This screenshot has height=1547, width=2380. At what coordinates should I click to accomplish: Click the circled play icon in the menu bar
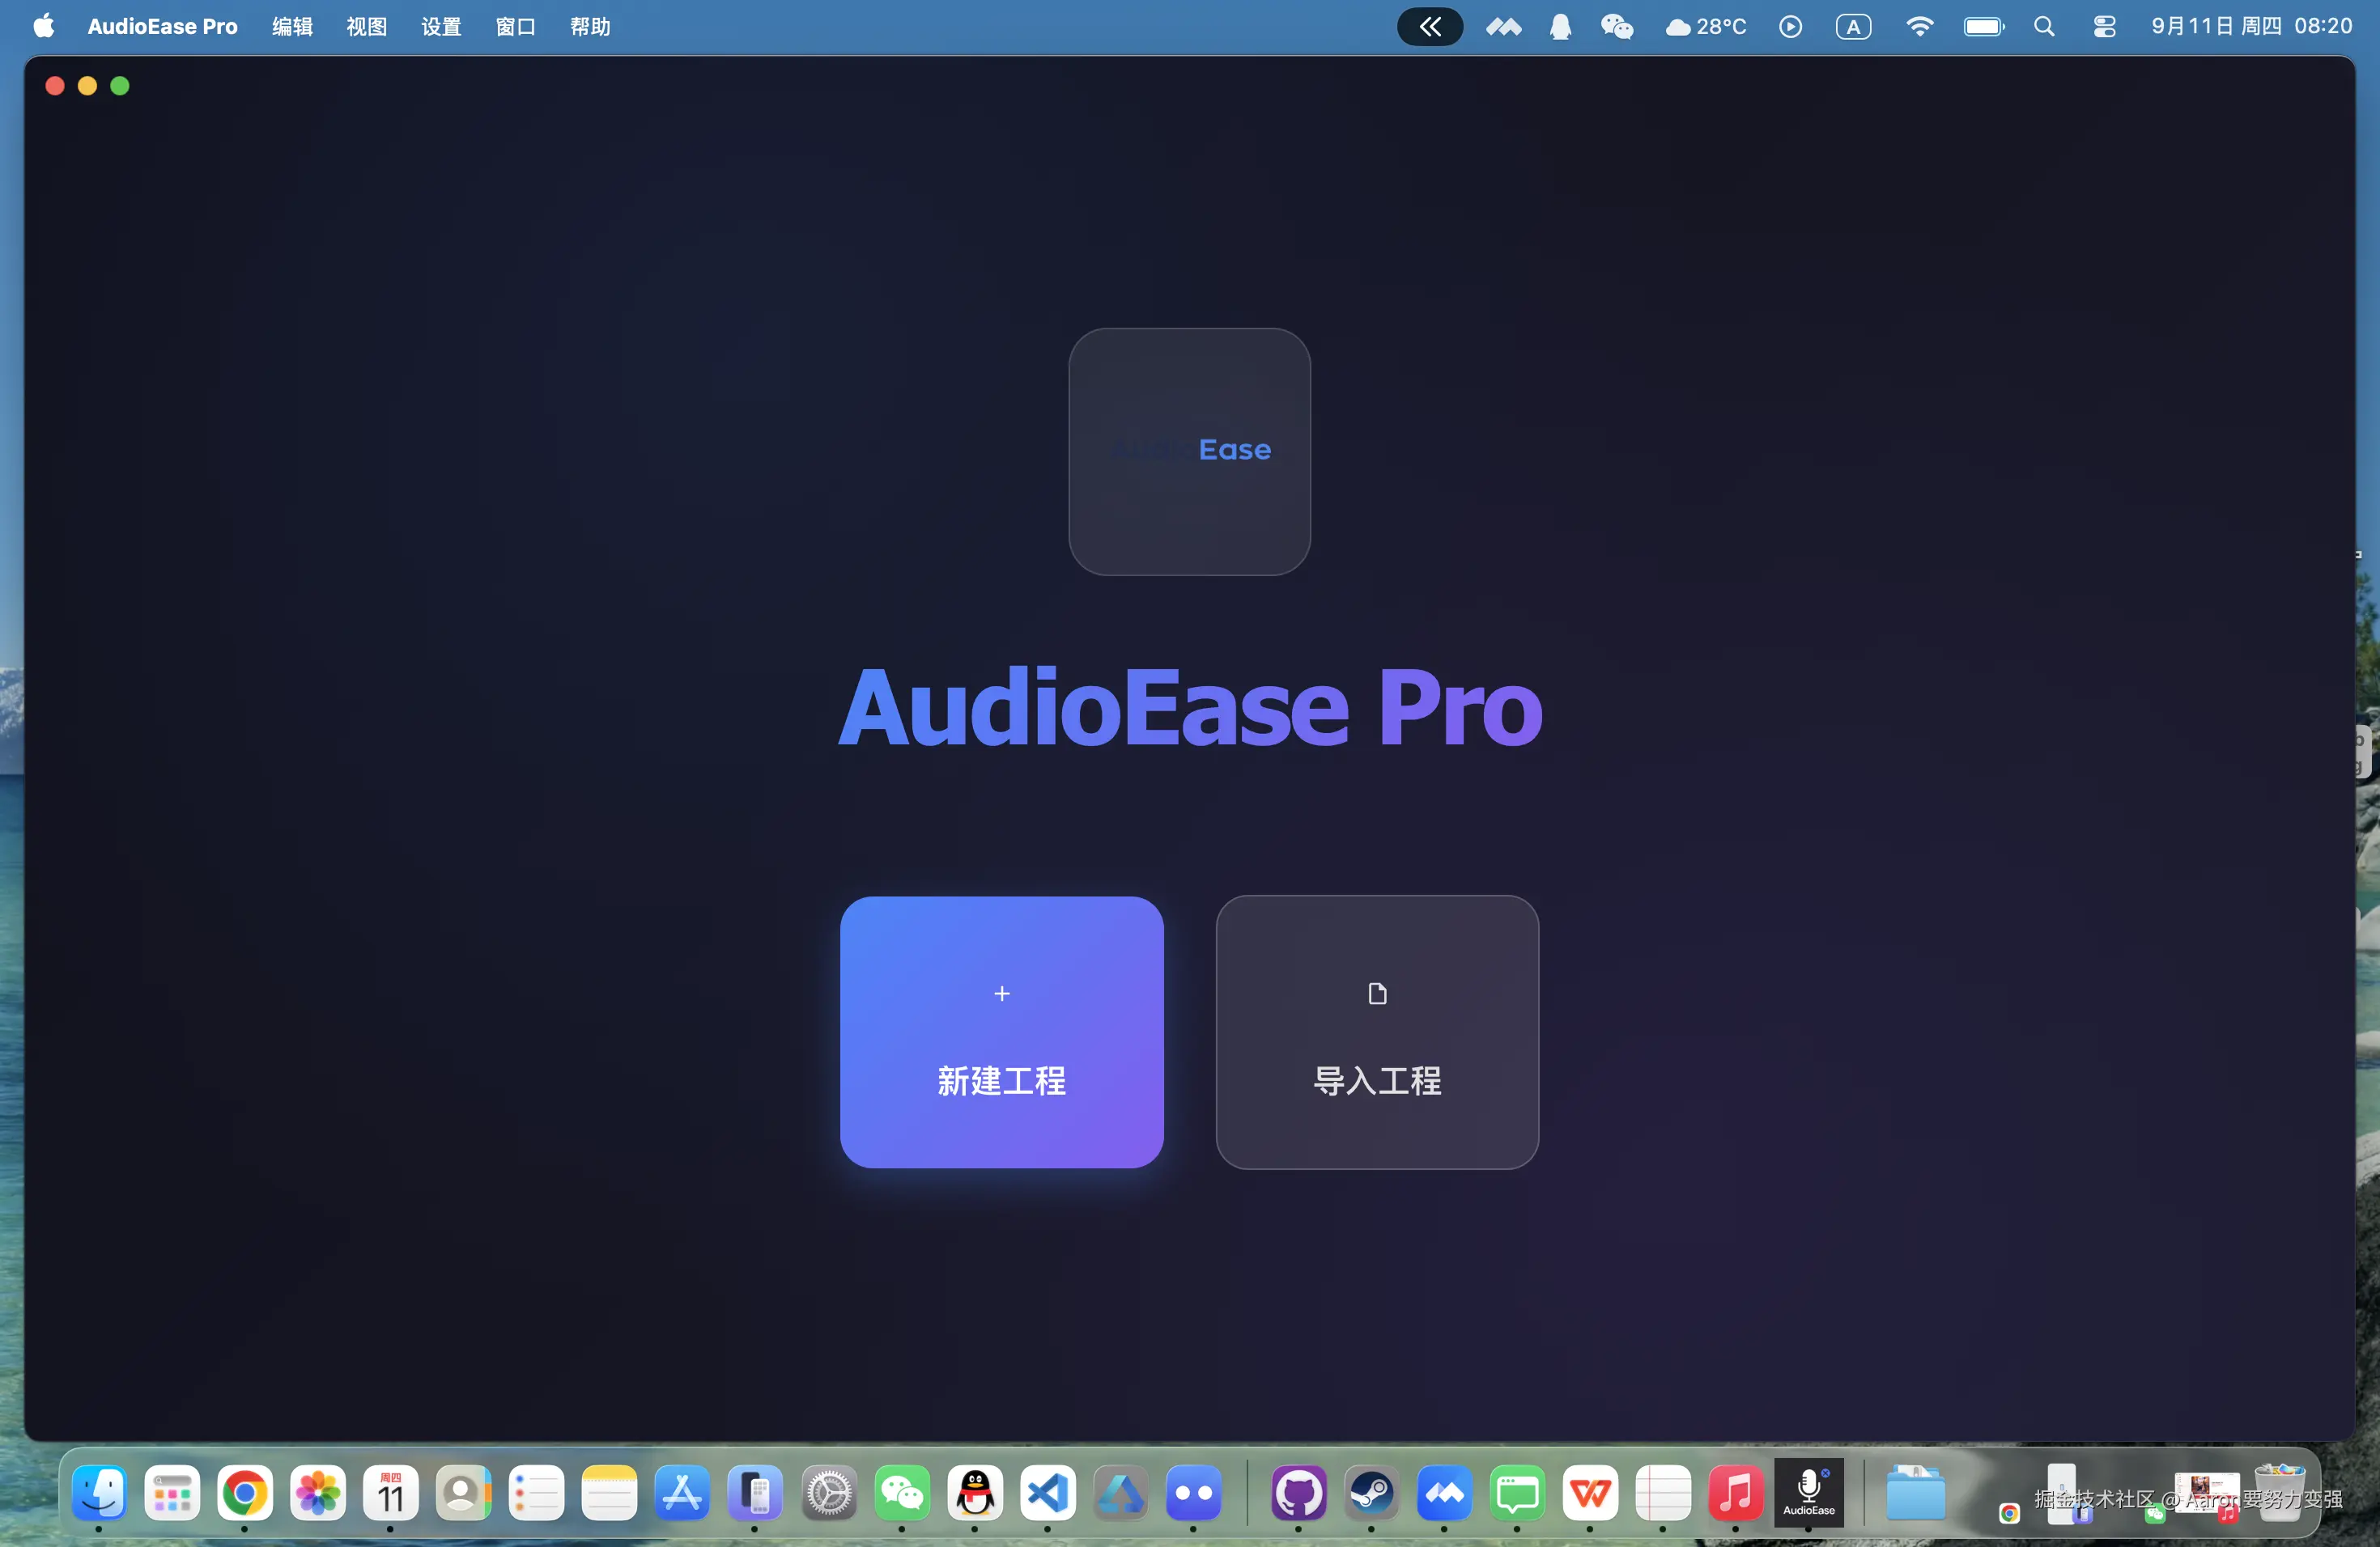click(x=1790, y=27)
